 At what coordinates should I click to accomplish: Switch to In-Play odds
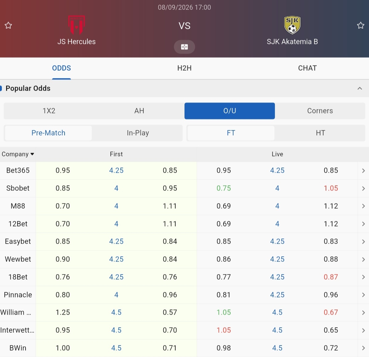[138, 133]
